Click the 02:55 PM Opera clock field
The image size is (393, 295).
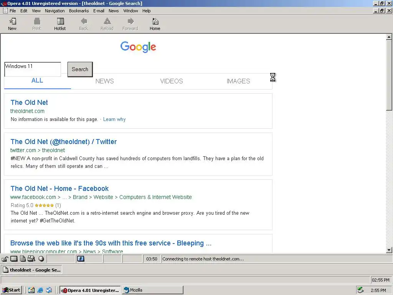(381, 280)
